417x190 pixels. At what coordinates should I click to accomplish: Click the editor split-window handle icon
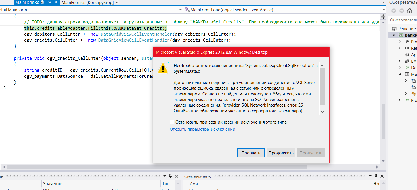[x=383, y=16]
